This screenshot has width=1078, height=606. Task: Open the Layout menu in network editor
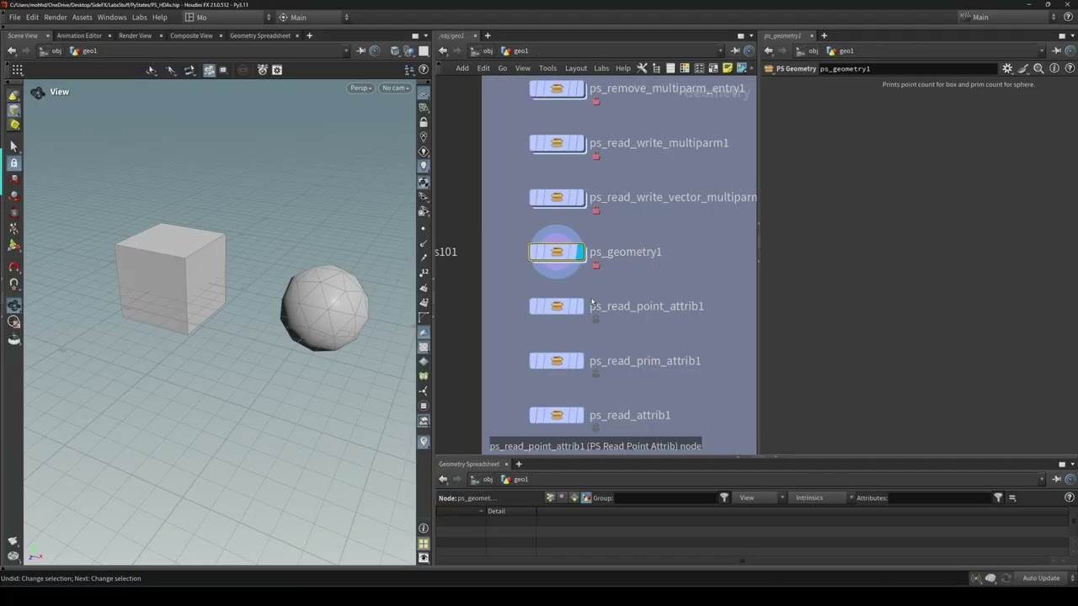(x=576, y=68)
